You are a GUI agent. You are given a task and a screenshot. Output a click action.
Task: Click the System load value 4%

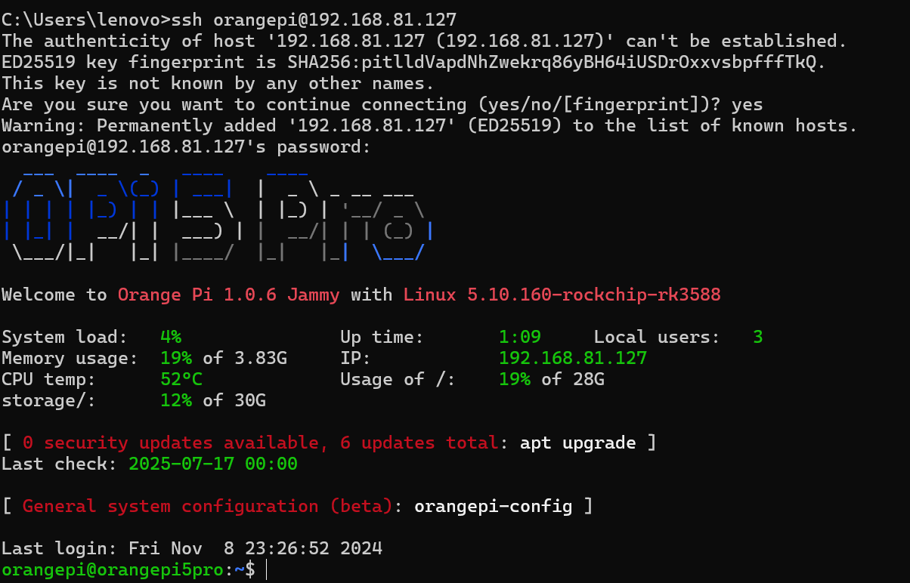coord(171,336)
